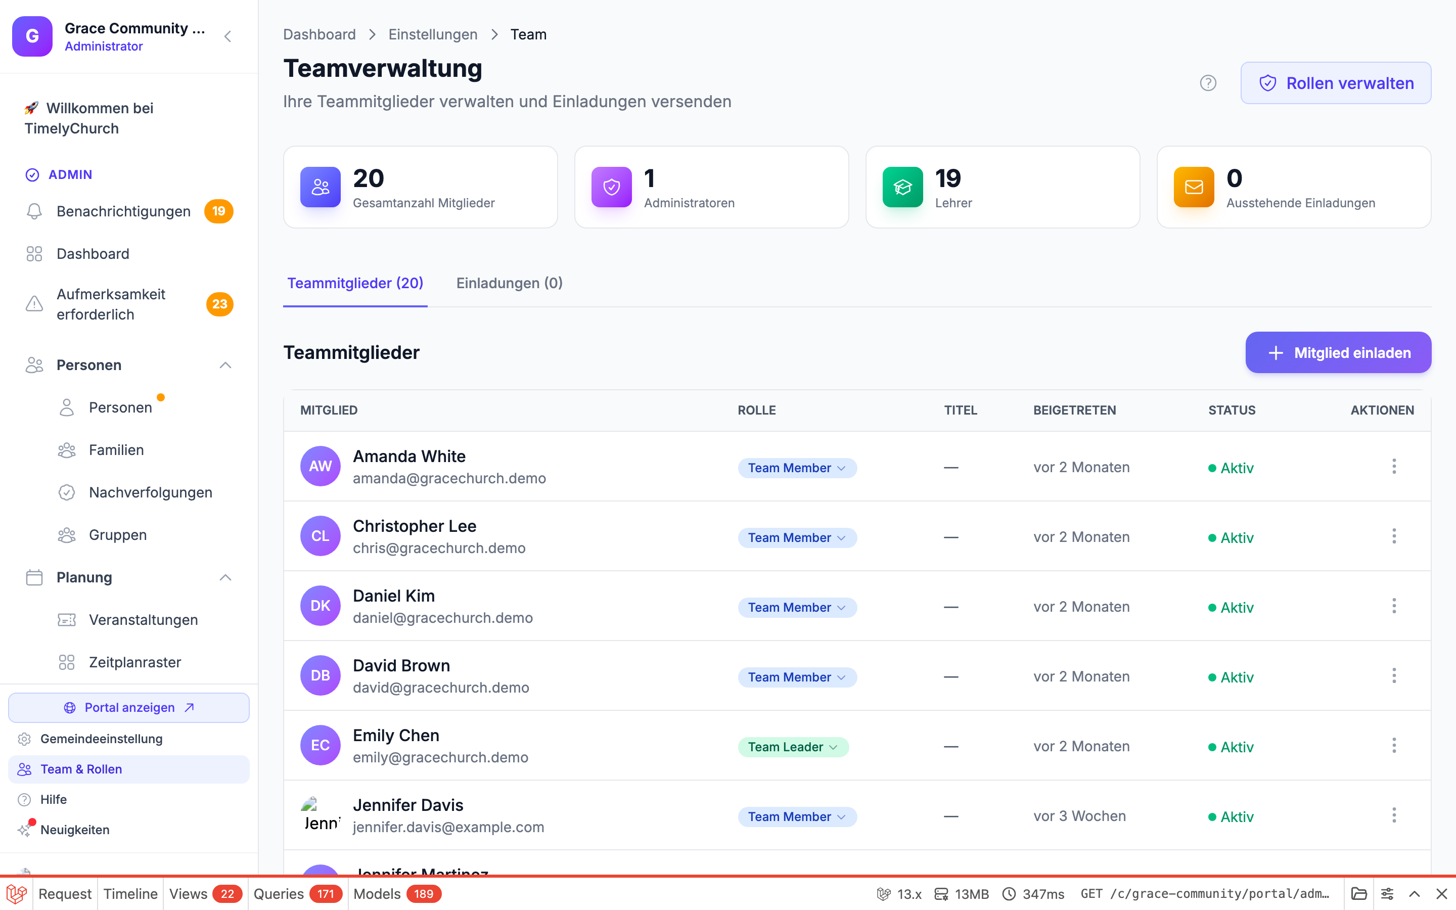Open Daniel Kim's Team Member role dropdown
1456x910 pixels.
[x=797, y=607]
